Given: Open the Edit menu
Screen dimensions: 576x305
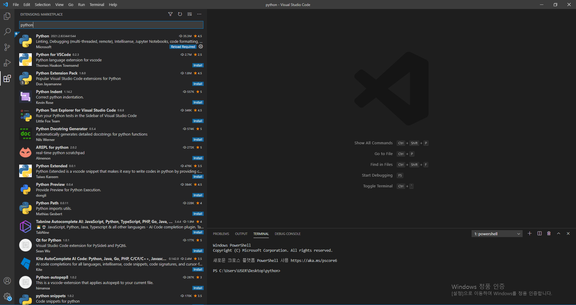Looking at the screenshot, I should tap(27, 4).
